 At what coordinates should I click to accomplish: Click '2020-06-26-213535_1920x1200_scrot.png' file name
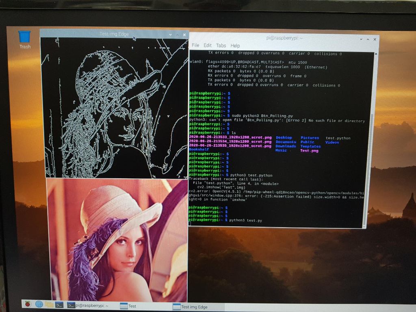(x=230, y=146)
